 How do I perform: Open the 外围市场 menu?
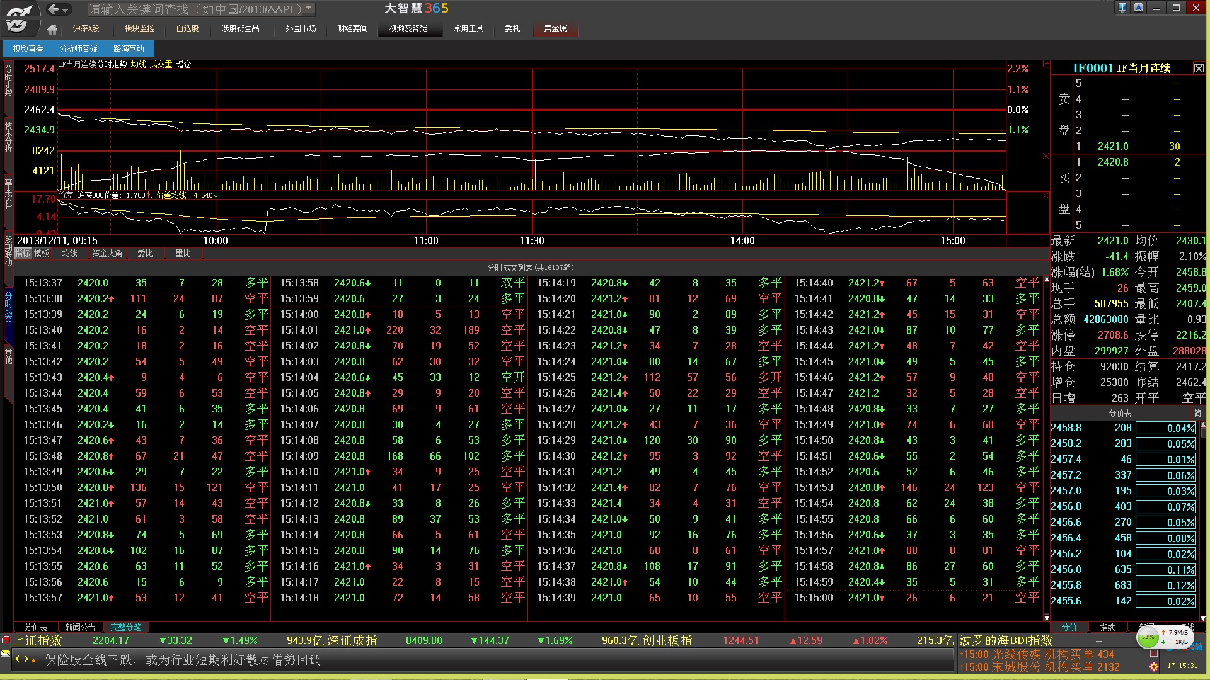point(301,29)
